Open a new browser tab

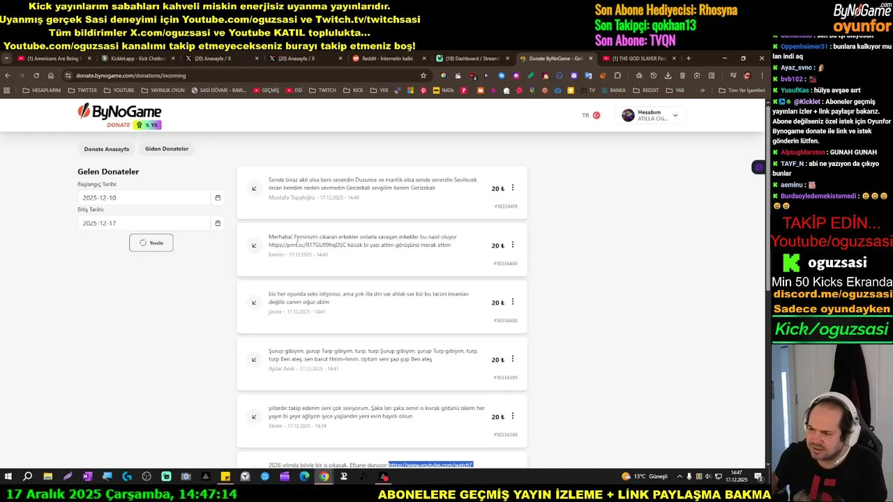click(688, 59)
